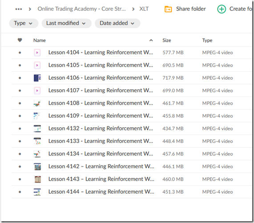Select file name Lesson 4105 - Learning Reinforcement
The width and height of the screenshot is (254, 223).
click(101, 65)
